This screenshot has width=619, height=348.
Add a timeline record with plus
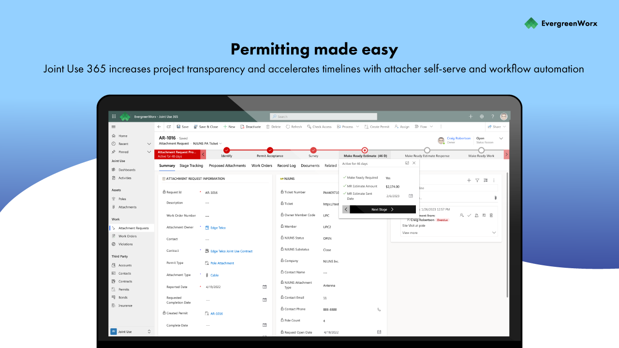coord(469,180)
